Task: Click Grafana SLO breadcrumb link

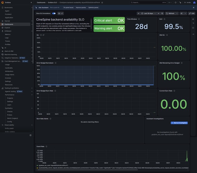Action: pos(52,2)
